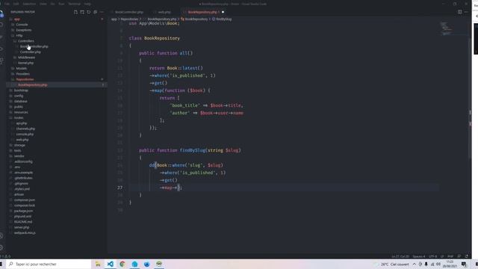The height and width of the screenshot is (269, 478).
Task: Open the editor more actions menu
Action: tap(466, 12)
